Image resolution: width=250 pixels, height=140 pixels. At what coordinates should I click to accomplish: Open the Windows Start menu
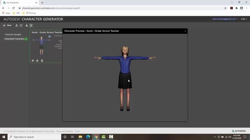coord(4,137)
